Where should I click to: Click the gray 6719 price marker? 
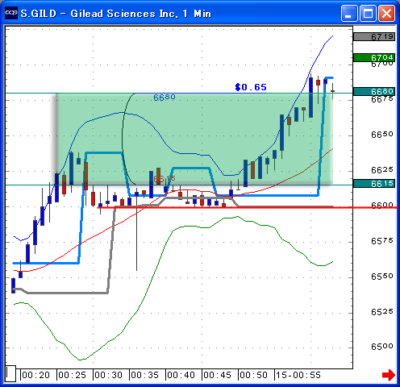pos(374,36)
